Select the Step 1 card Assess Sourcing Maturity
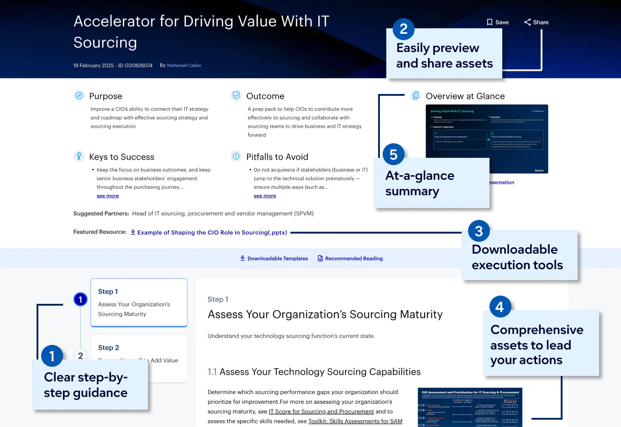This screenshot has width=621, height=427. coord(139,302)
